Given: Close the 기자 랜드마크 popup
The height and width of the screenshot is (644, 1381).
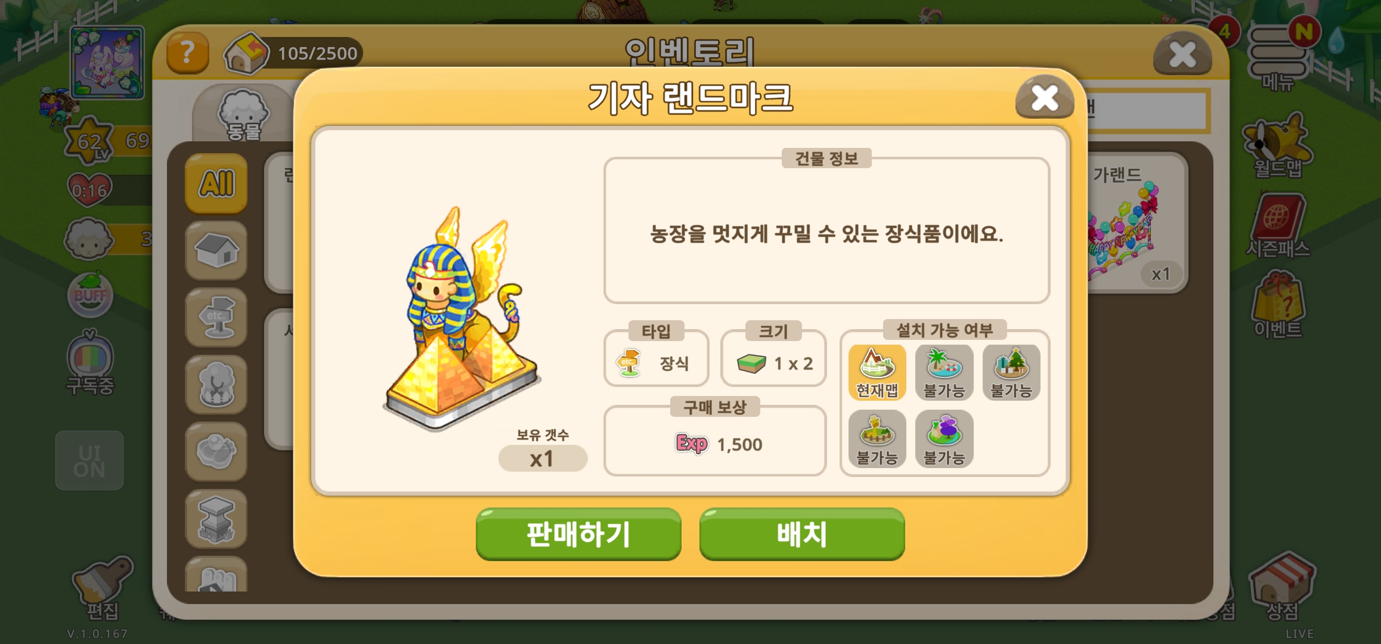Looking at the screenshot, I should coord(1045,98).
